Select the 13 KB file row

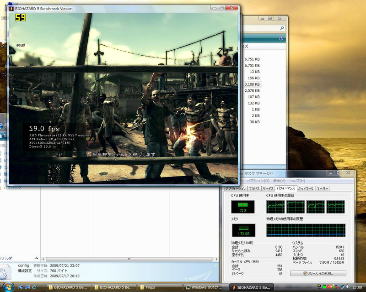(252, 72)
